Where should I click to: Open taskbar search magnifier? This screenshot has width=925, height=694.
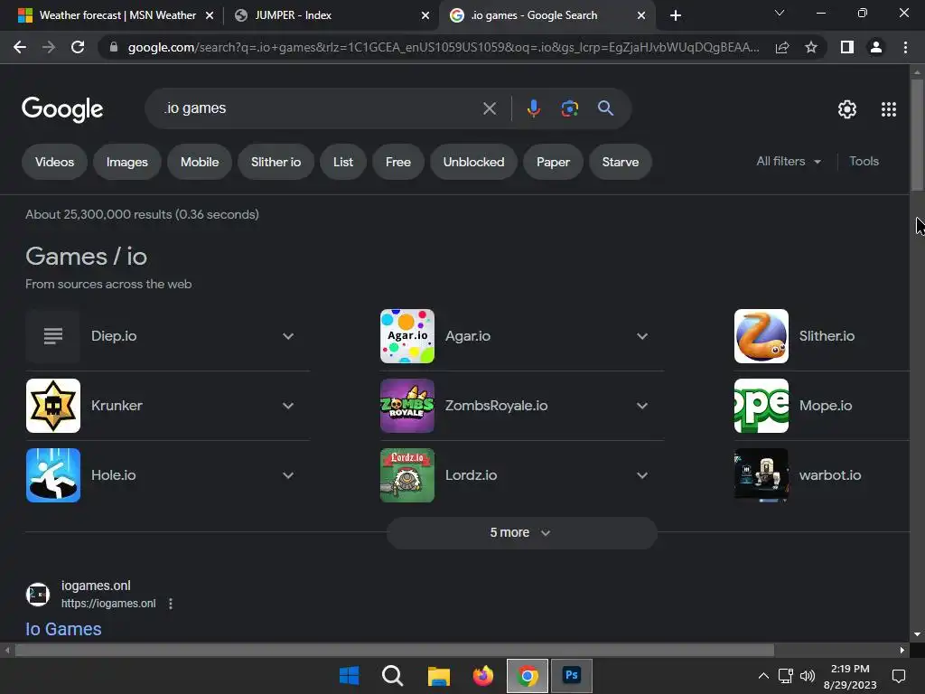pyautogui.click(x=392, y=676)
